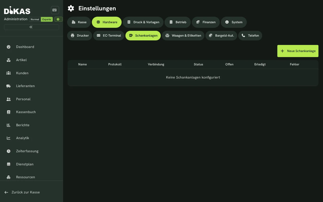The image size is (323, 202).
Task: Click the Status column header
Action: (x=198, y=64)
